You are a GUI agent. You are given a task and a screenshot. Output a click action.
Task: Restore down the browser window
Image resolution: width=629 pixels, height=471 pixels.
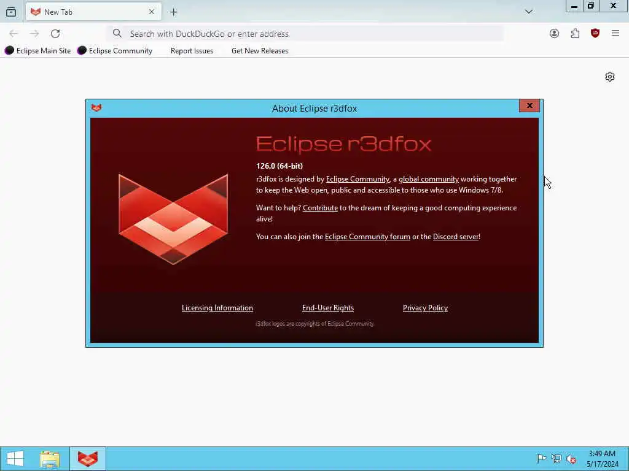(591, 6)
